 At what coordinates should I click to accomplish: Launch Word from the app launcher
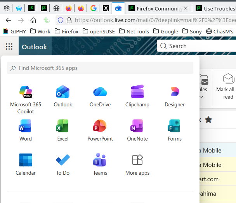(x=26, y=130)
